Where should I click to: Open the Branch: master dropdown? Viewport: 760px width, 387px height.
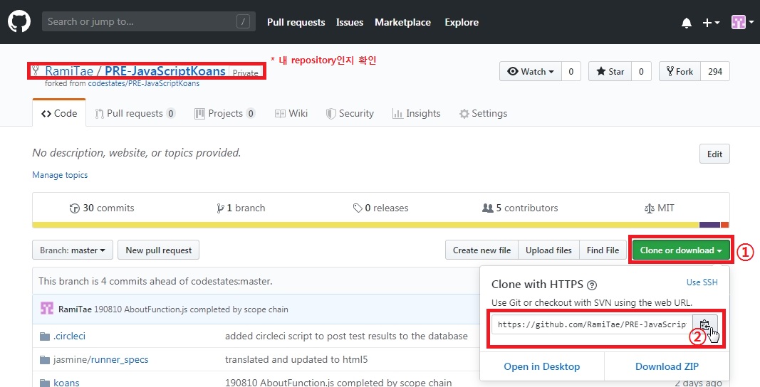click(73, 250)
